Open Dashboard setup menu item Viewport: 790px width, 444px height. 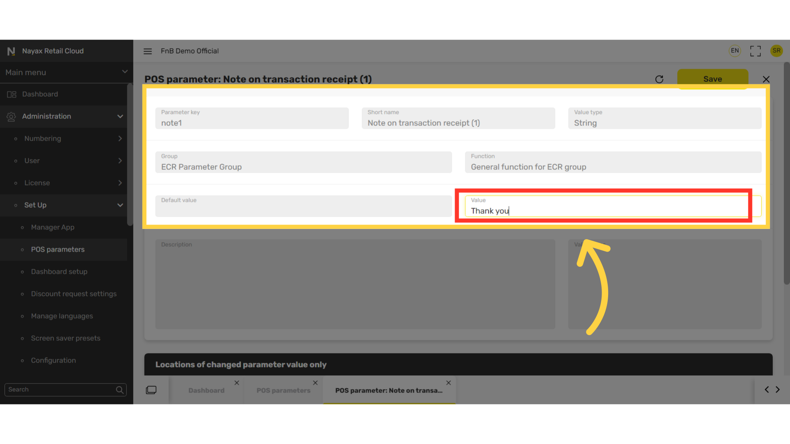coord(59,272)
